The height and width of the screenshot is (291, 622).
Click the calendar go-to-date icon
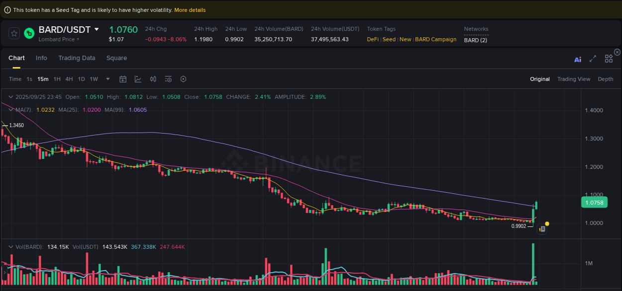(x=123, y=79)
